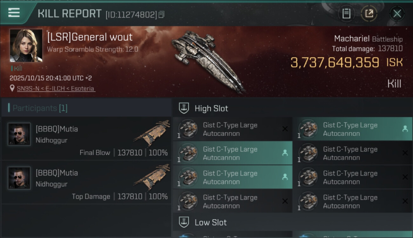Select the Participants tab
The width and height of the screenshot is (413, 238).
pyautogui.click(x=40, y=108)
